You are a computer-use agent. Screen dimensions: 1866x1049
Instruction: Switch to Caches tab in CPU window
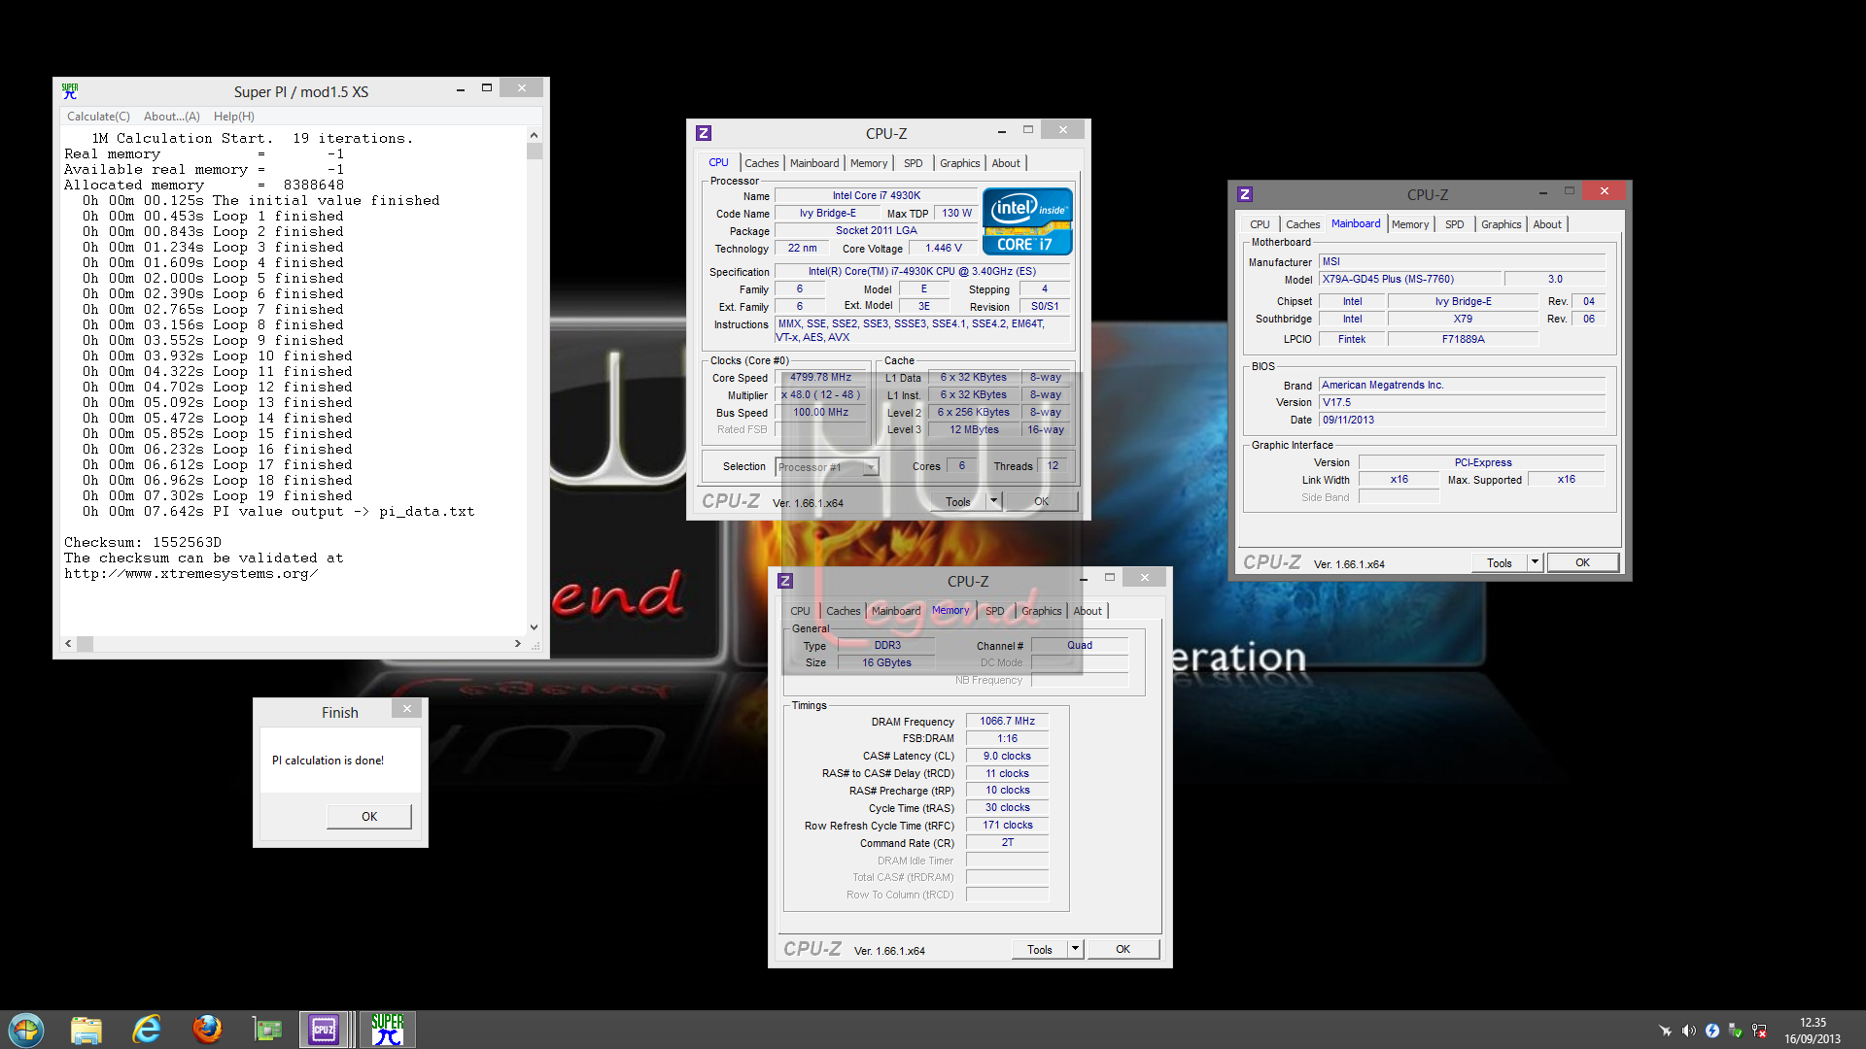[x=762, y=163]
